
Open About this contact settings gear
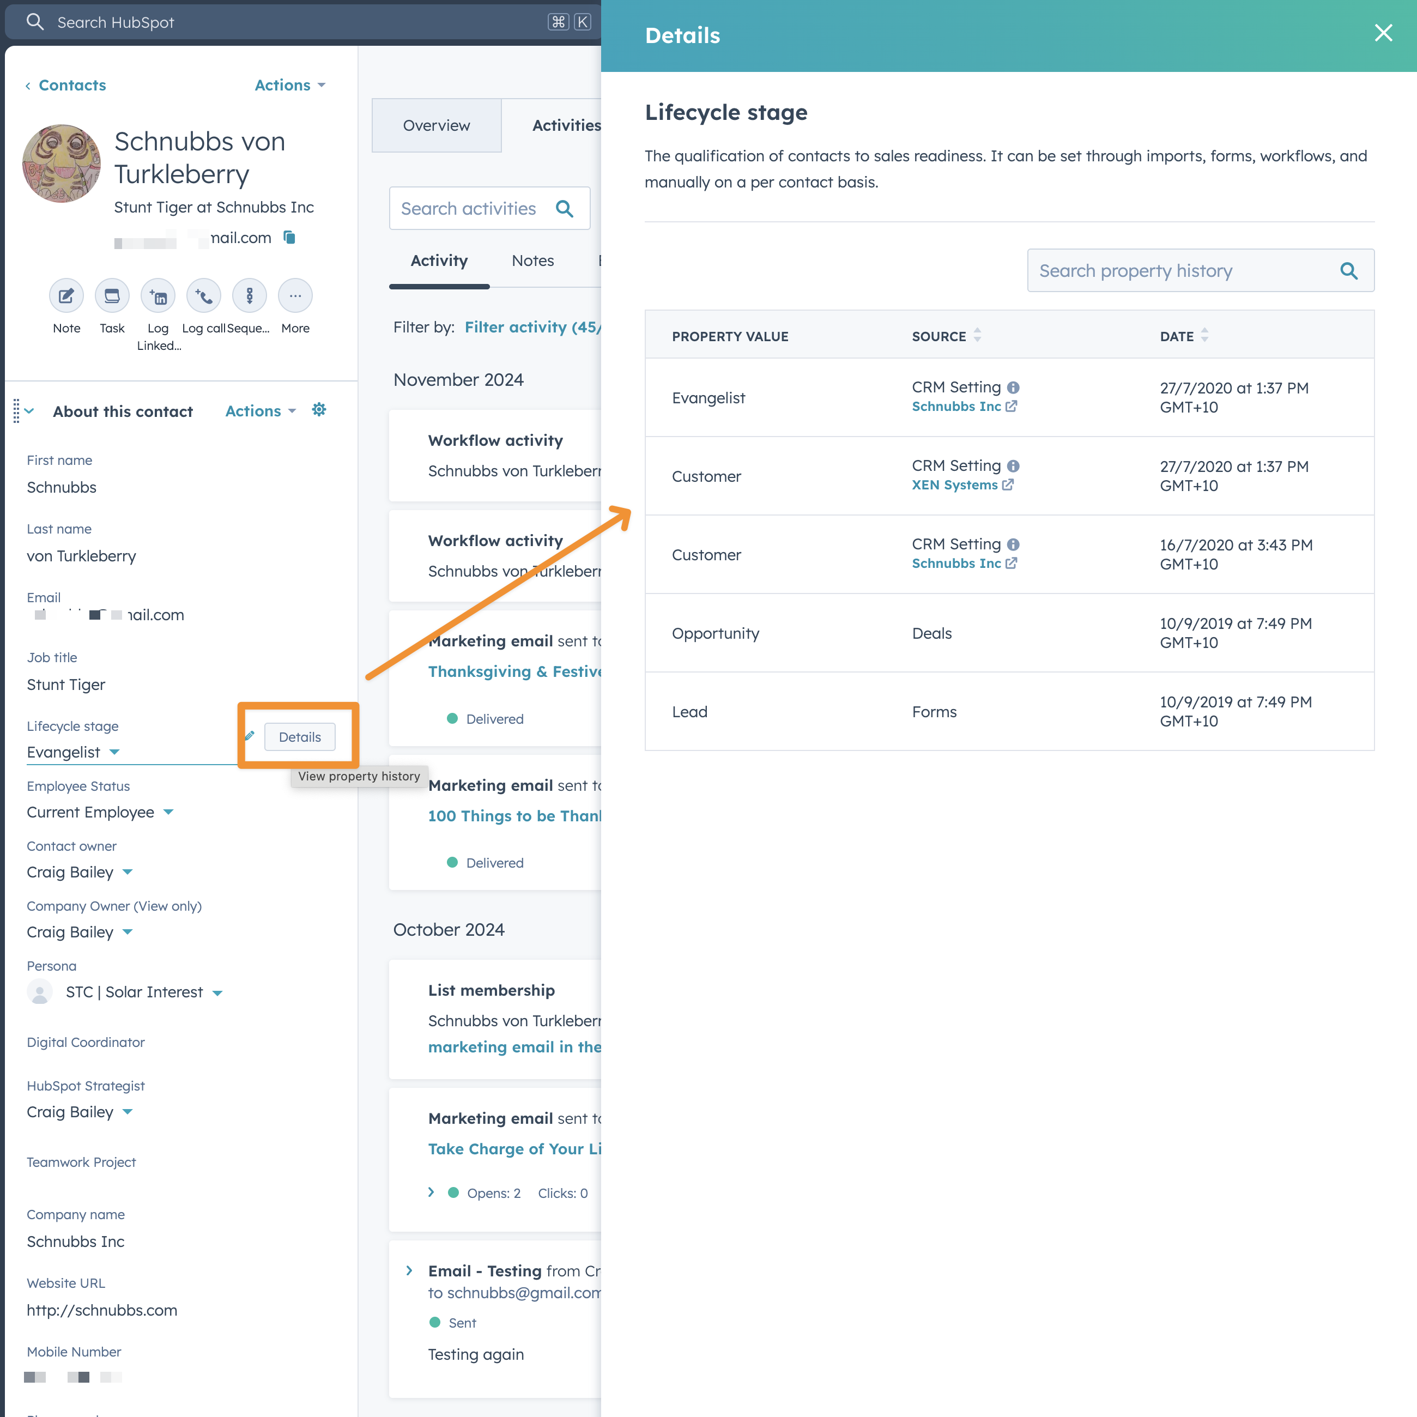pyautogui.click(x=319, y=410)
